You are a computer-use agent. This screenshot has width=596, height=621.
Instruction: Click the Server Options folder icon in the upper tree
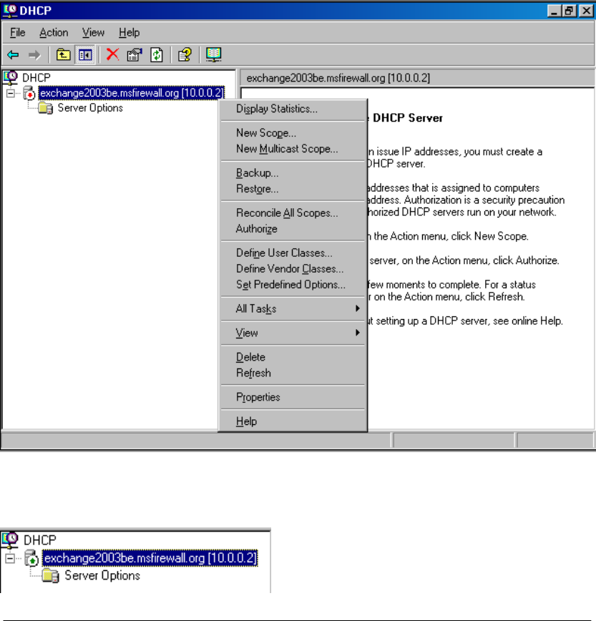coord(46,108)
